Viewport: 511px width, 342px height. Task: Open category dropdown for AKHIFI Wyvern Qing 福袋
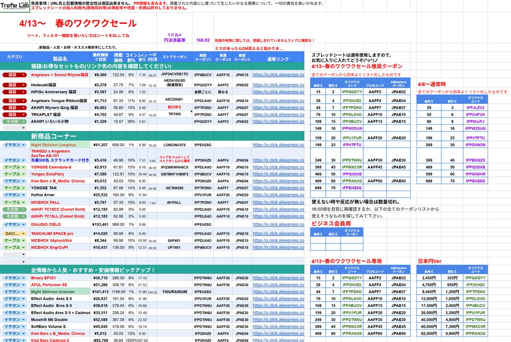click(x=14, y=108)
